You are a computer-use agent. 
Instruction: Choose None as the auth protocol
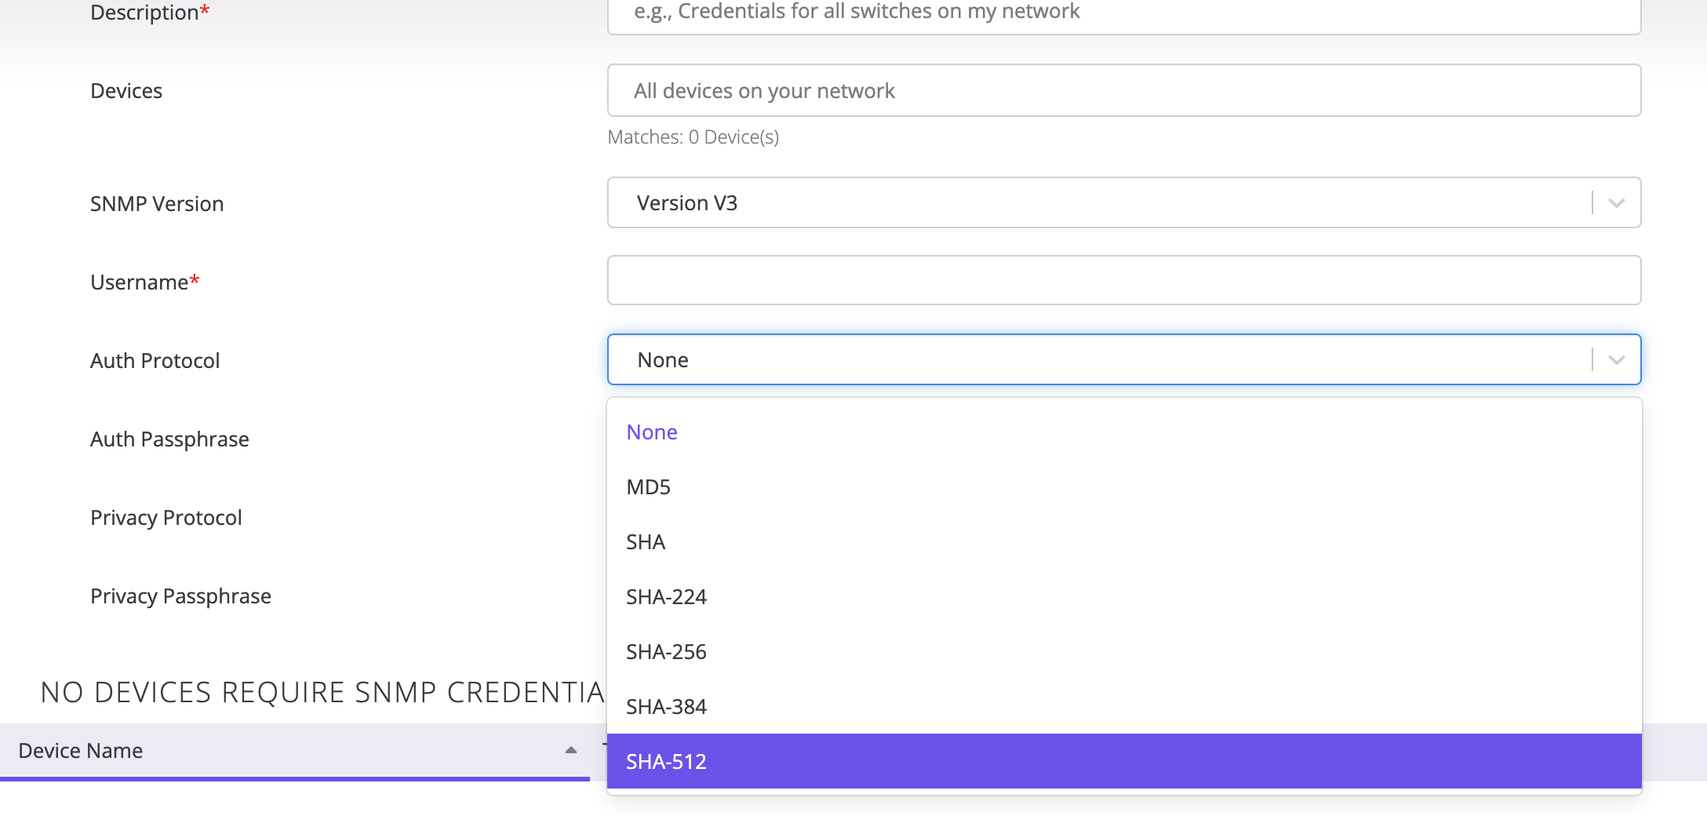[651, 432]
